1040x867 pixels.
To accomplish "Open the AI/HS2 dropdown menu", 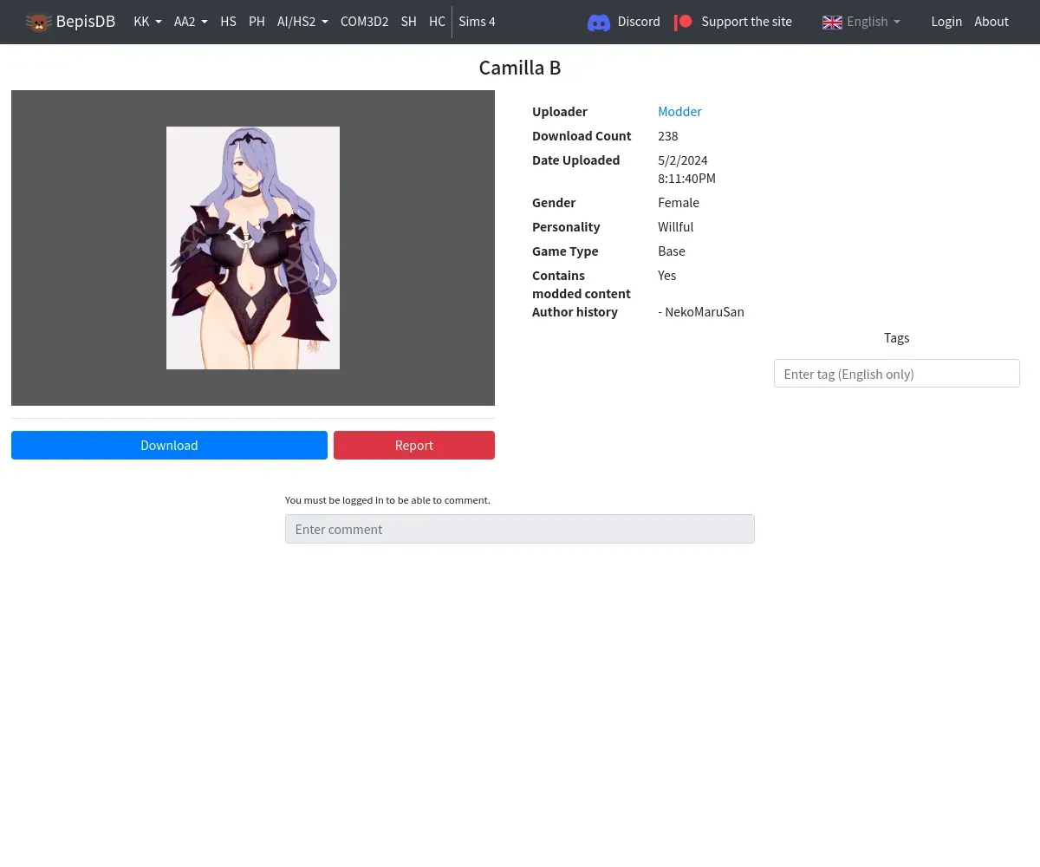I will [x=302, y=22].
